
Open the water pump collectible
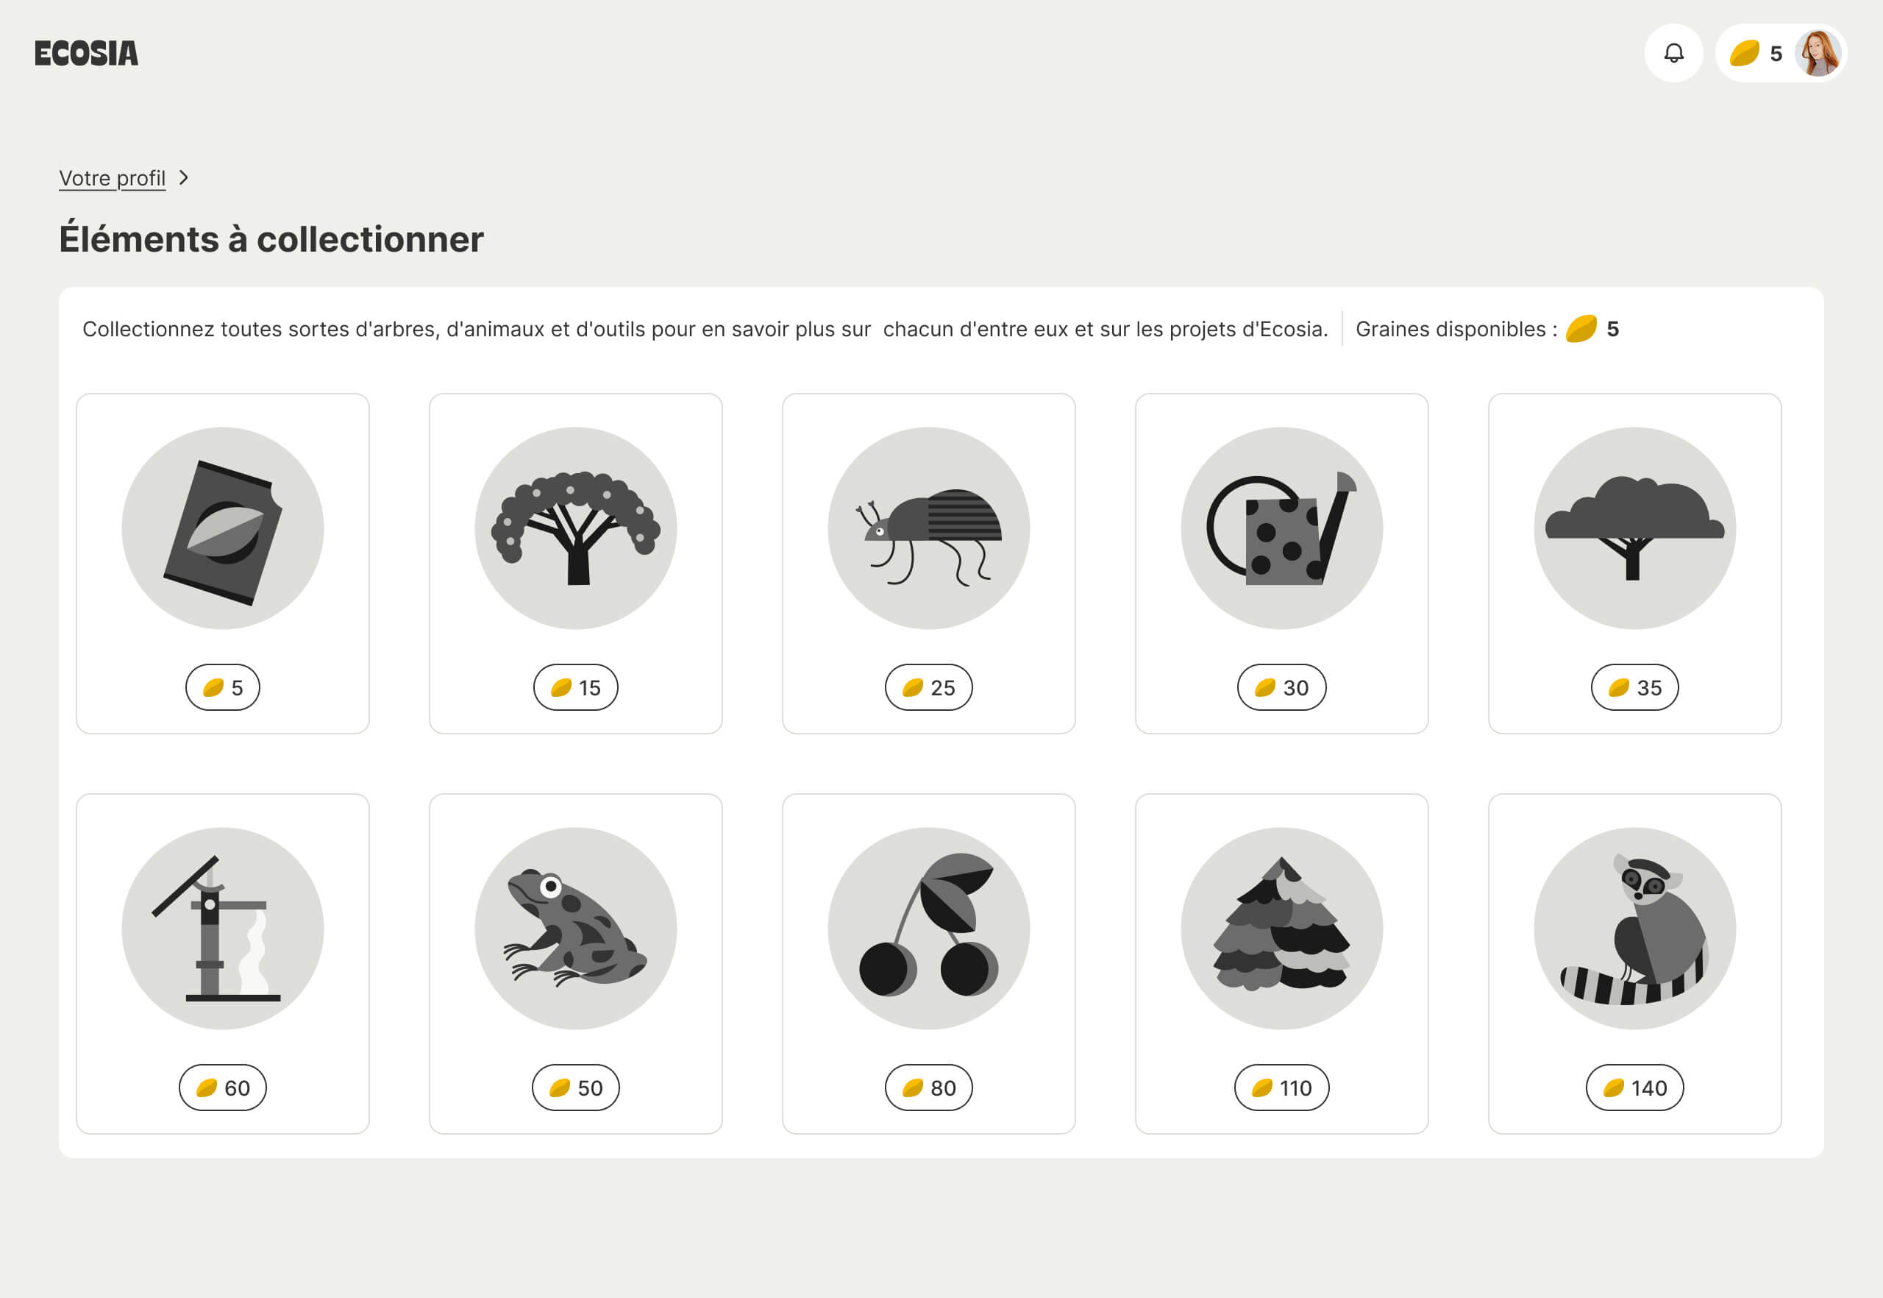(x=223, y=927)
